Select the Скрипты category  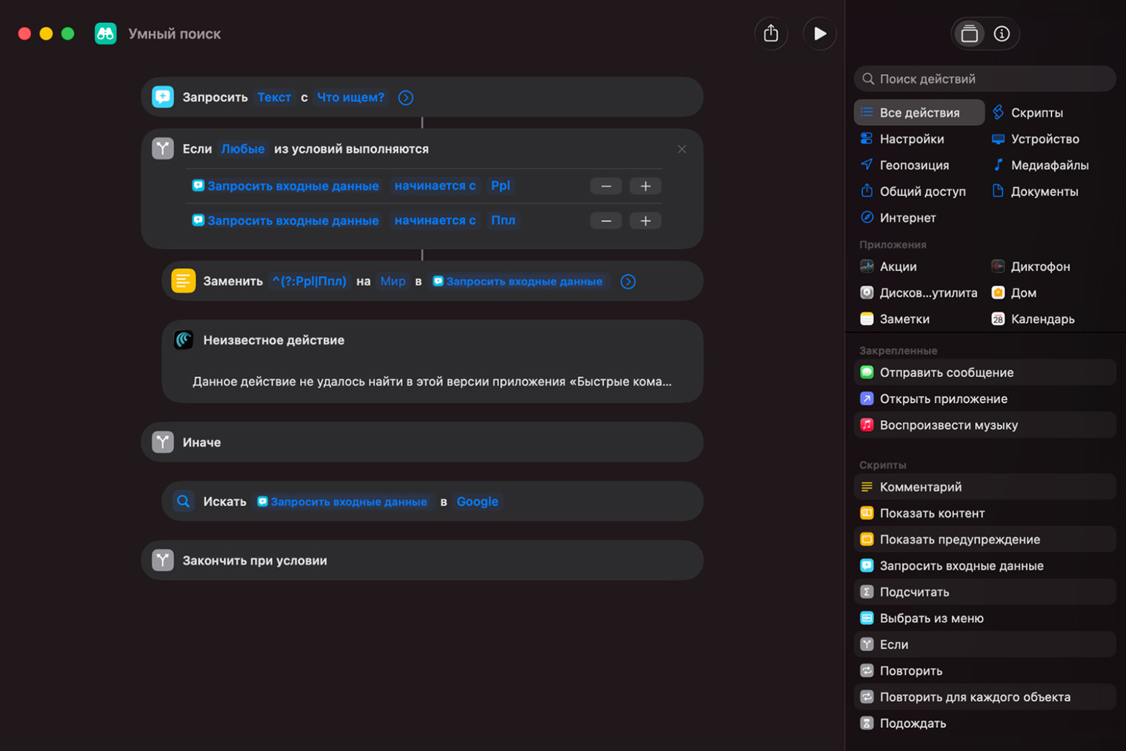click(1036, 113)
